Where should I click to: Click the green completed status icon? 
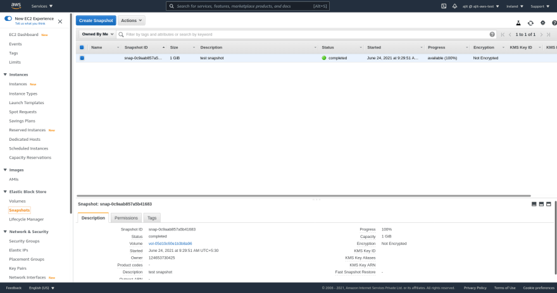click(324, 57)
